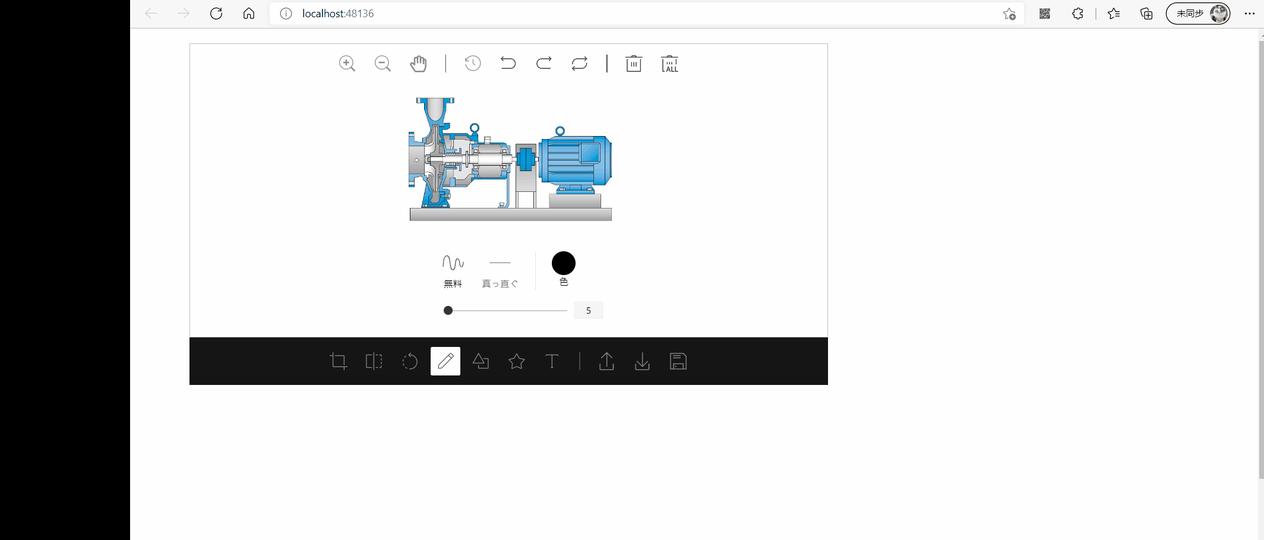Select the zoom out magnifier tool
This screenshot has height=540, width=1264.
click(383, 63)
